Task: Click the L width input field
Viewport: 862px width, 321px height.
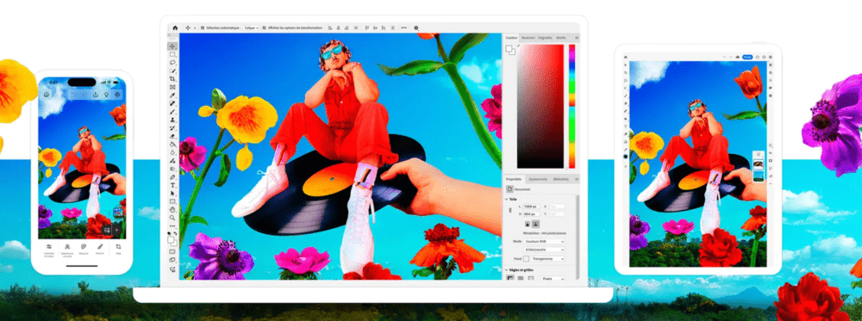Action: [x=532, y=207]
